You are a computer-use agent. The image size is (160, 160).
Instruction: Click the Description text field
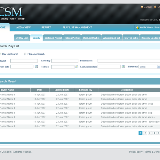[129, 61]
